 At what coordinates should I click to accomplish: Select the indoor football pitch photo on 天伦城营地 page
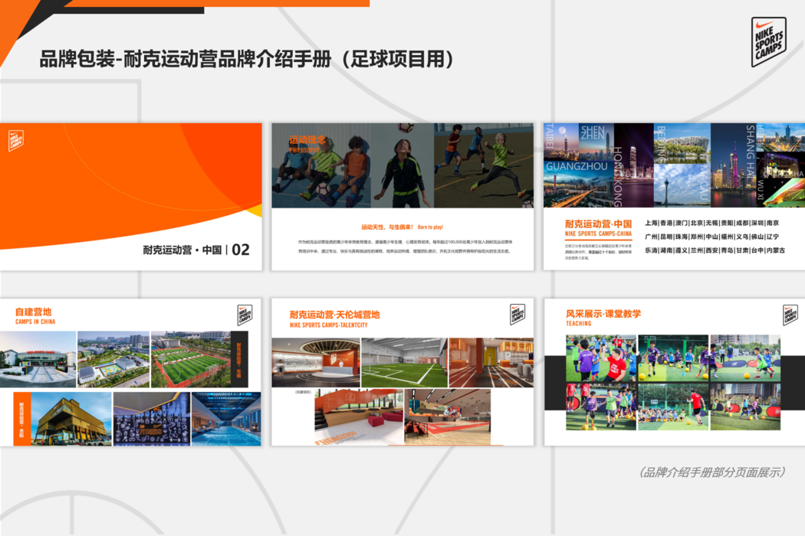point(405,362)
